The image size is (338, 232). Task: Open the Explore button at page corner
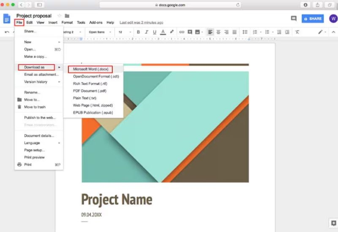(x=333, y=223)
